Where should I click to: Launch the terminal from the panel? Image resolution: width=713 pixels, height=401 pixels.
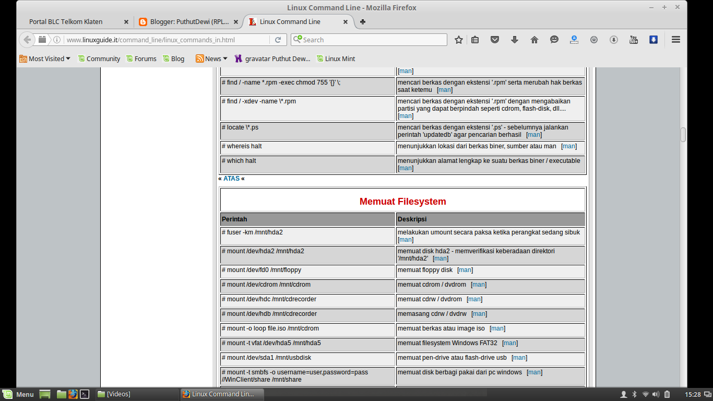(x=85, y=394)
